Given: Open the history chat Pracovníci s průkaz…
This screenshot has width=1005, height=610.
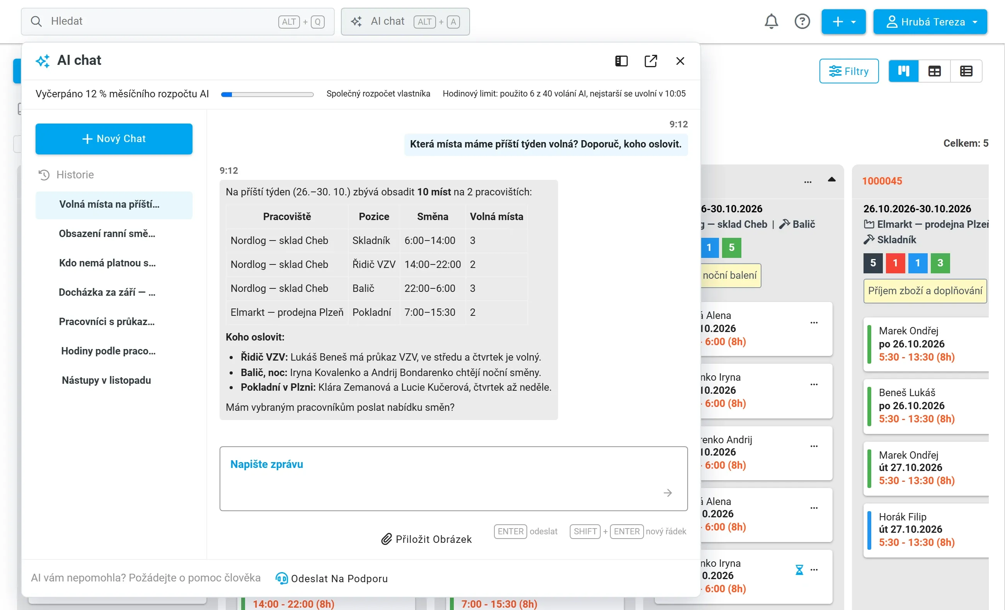Looking at the screenshot, I should tap(114, 322).
